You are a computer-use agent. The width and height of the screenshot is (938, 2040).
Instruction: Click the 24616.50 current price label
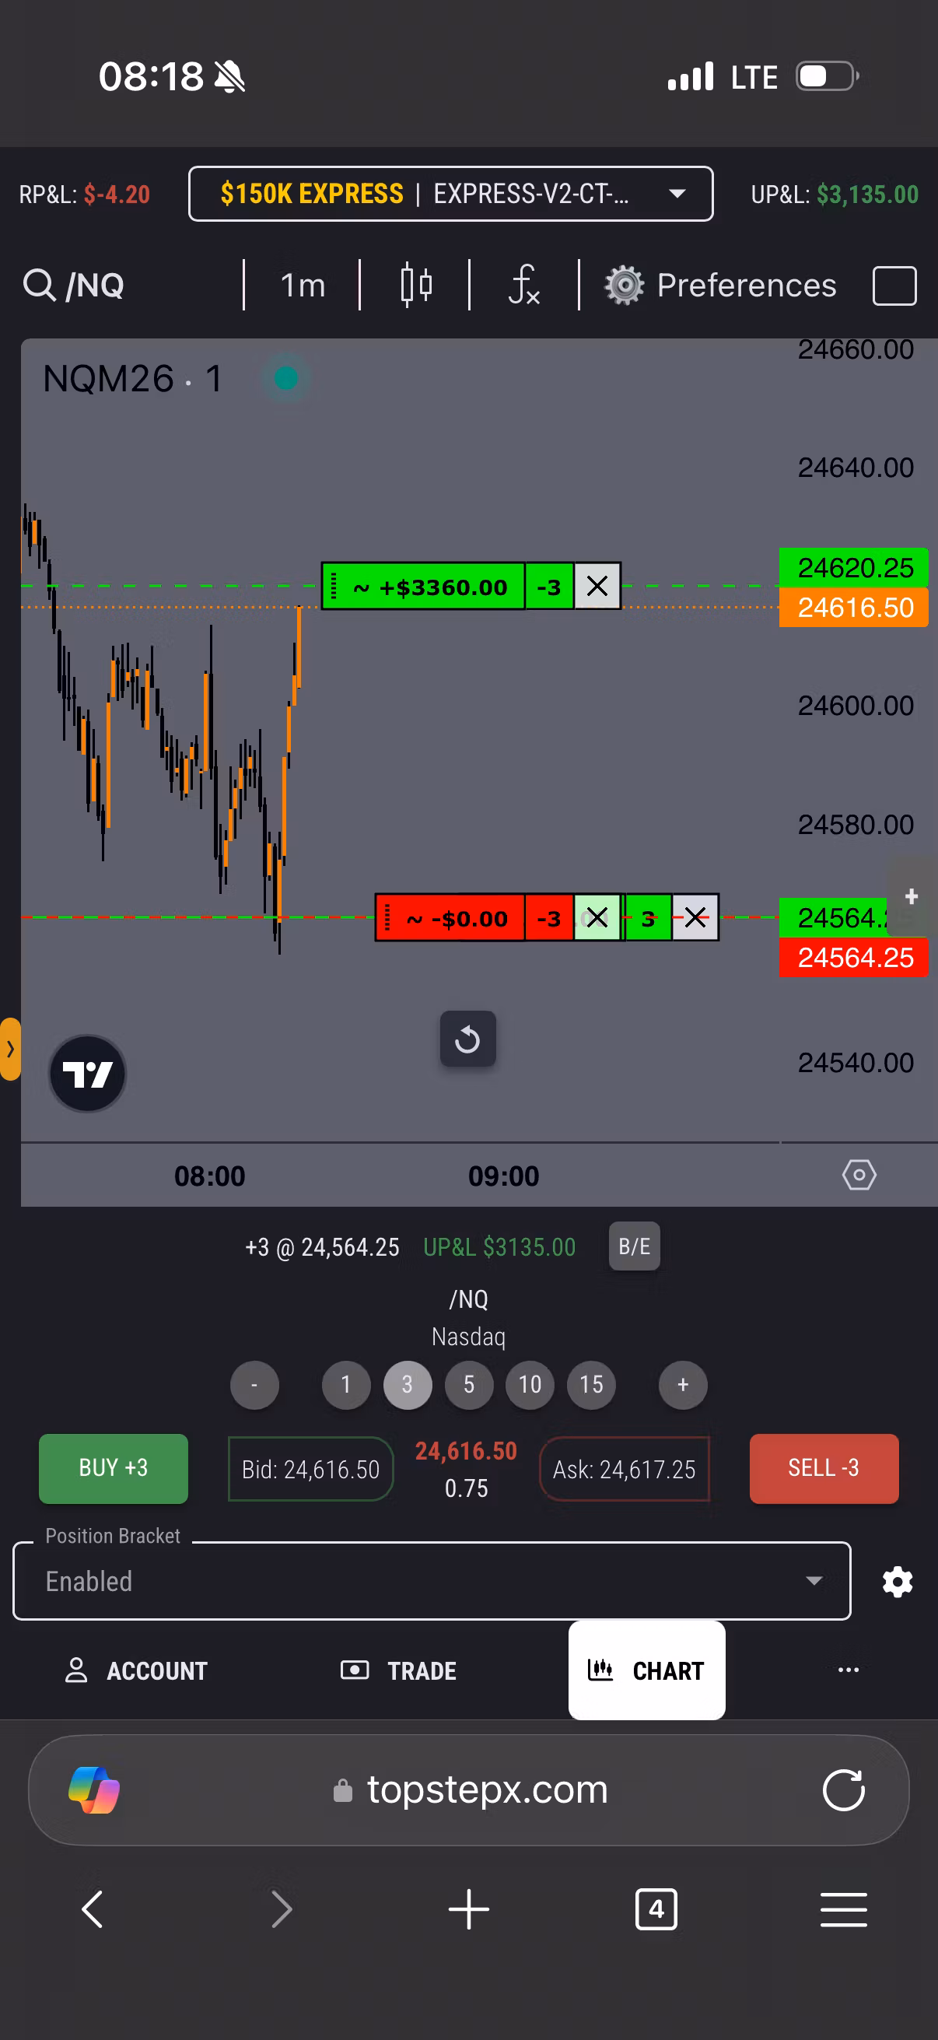tap(854, 608)
